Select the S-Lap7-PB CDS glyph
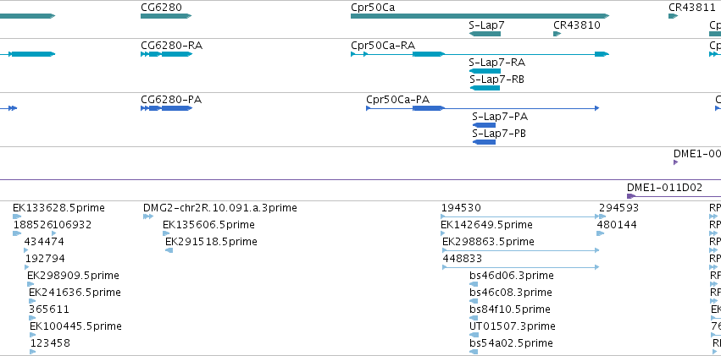The height and width of the screenshot is (356, 721). [x=485, y=142]
